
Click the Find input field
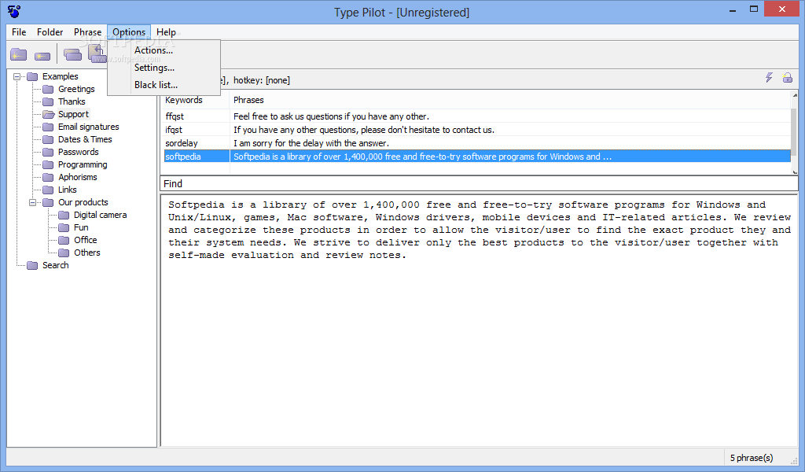click(x=479, y=184)
